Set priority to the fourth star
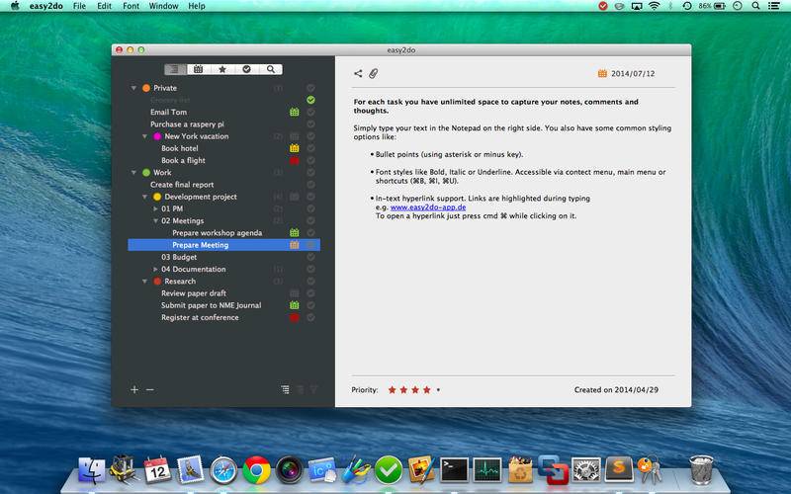Image resolution: width=791 pixels, height=494 pixels. pos(427,389)
